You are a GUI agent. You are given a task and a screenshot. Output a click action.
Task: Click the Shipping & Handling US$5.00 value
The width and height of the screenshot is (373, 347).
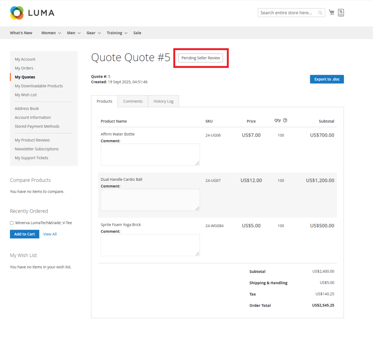point(327,283)
